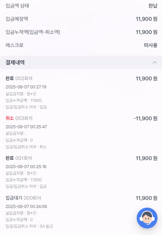Open the customer support chat icon

click(147, 218)
